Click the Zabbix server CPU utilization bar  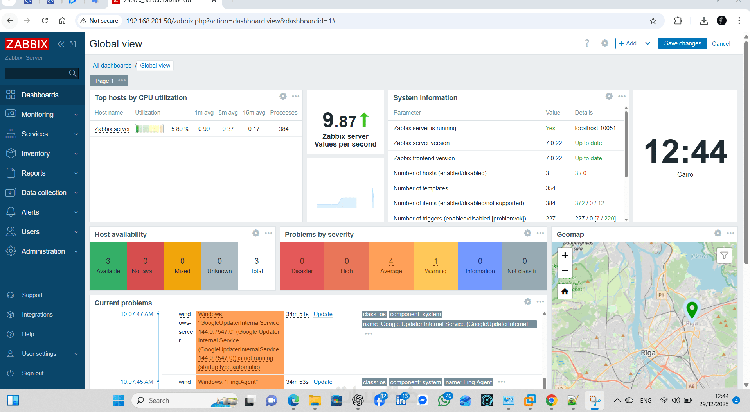click(149, 129)
